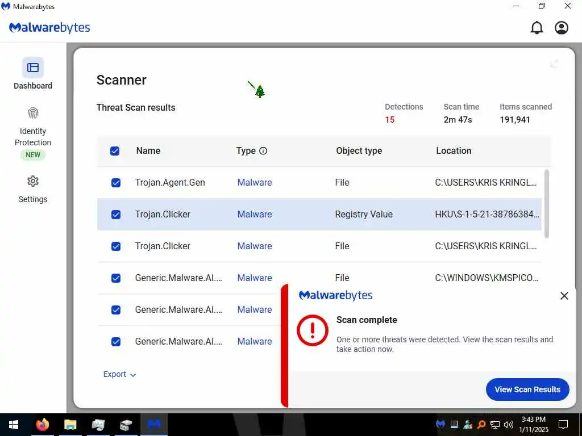Click the taskbar clock 3:43 PM
The image size is (582, 436).
click(x=533, y=420)
